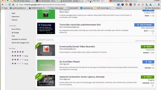Screen dimensions: 161x90
Task: Open Transcribe audio/interviews title link
Action: (80, 25)
